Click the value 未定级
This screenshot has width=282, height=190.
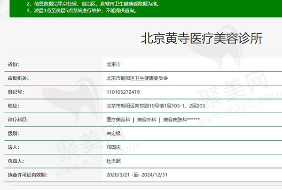click(x=113, y=133)
